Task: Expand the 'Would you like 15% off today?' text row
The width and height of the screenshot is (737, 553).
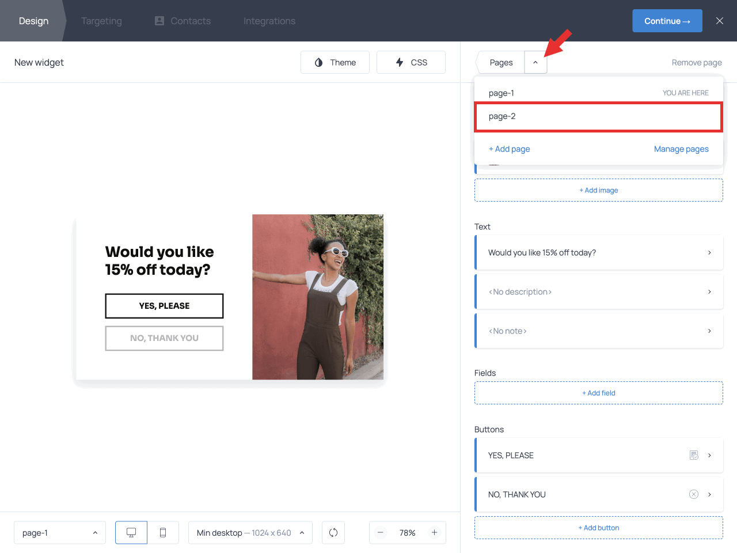Action: click(x=599, y=252)
